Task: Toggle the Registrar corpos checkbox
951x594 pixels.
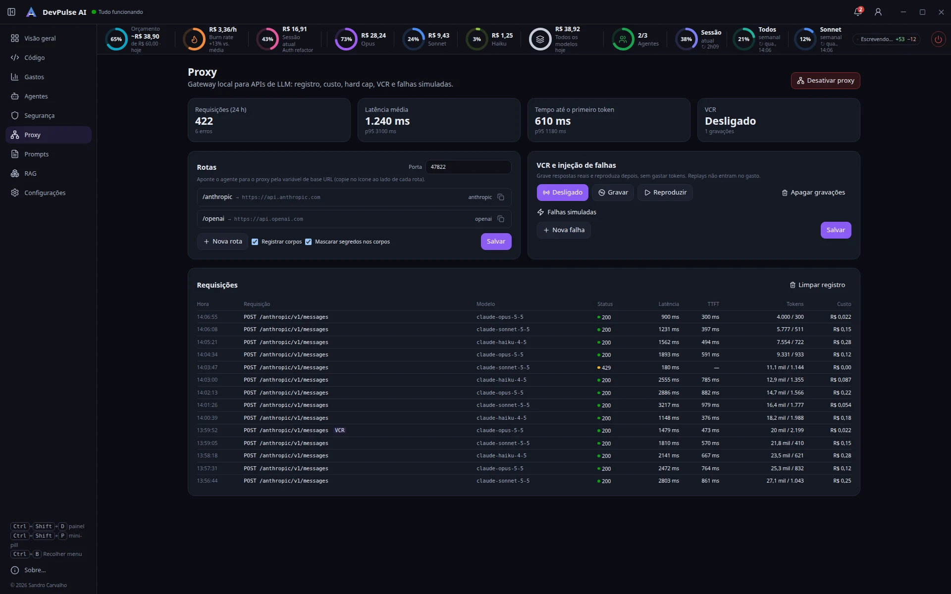Action: pyautogui.click(x=255, y=242)
